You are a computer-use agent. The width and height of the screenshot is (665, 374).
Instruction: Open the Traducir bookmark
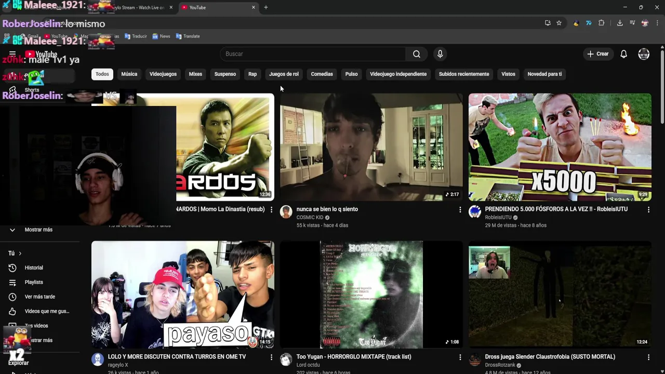coord(135,36)
